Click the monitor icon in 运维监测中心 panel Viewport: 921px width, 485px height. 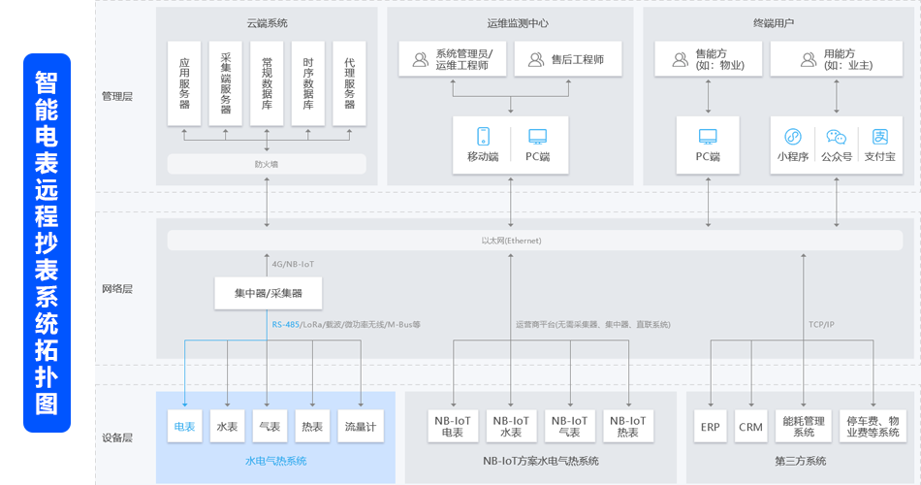(537, 137)
